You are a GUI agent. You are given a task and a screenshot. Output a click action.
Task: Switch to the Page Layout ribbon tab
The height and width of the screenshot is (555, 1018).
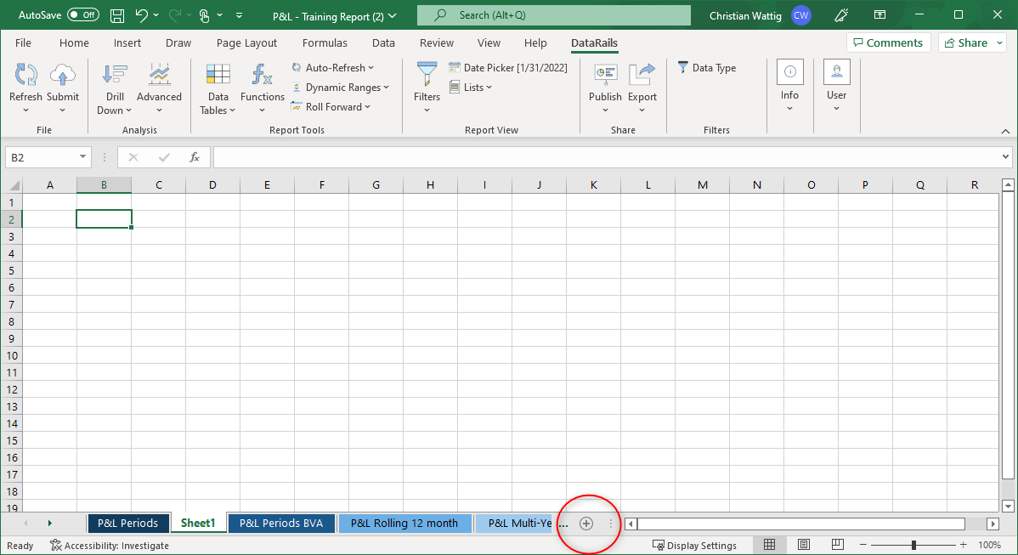coord(246,42)
